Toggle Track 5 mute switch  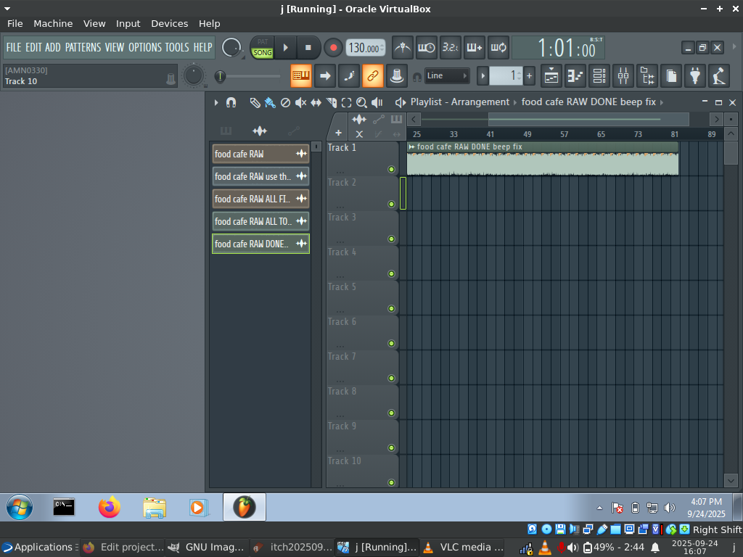pyautogui.click(x=392, y=308)
